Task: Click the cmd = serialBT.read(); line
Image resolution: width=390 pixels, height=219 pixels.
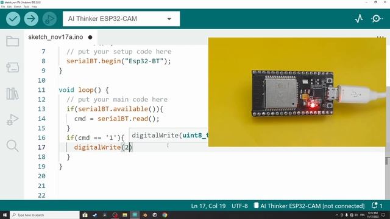Action: (x=116, y=119)
